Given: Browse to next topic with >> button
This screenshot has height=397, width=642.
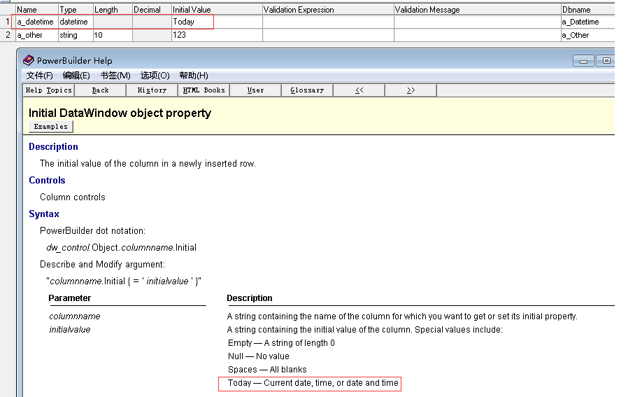Looking at the screenshot, I should (411, 90).
